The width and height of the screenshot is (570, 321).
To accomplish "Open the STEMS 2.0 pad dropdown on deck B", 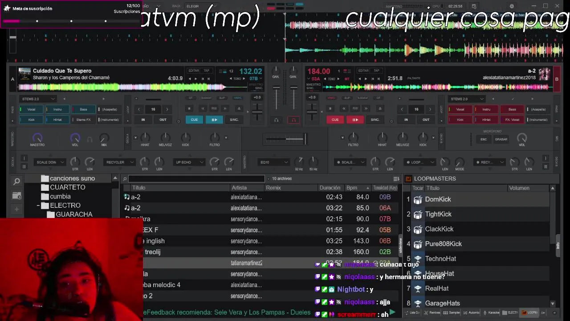I will click(466, 99).
